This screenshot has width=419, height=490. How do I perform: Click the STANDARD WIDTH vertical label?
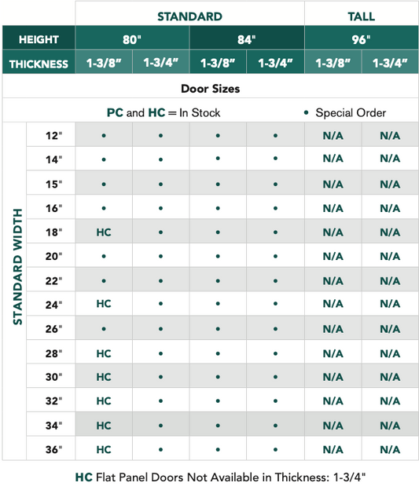point(17,266)
